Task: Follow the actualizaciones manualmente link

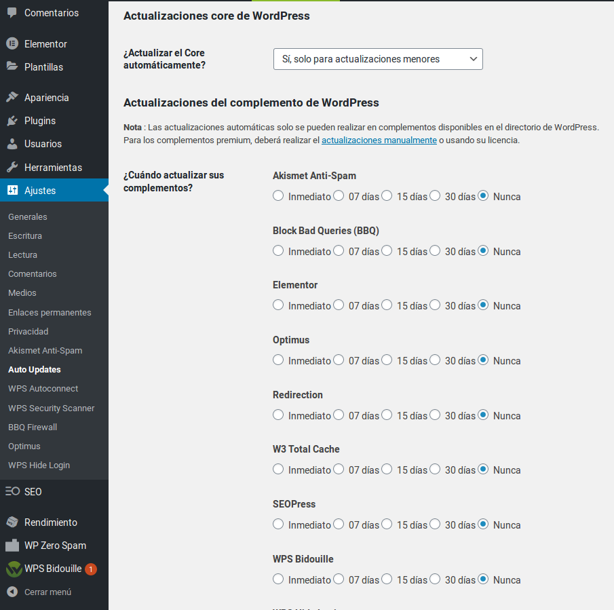Action: click(379, 140)
